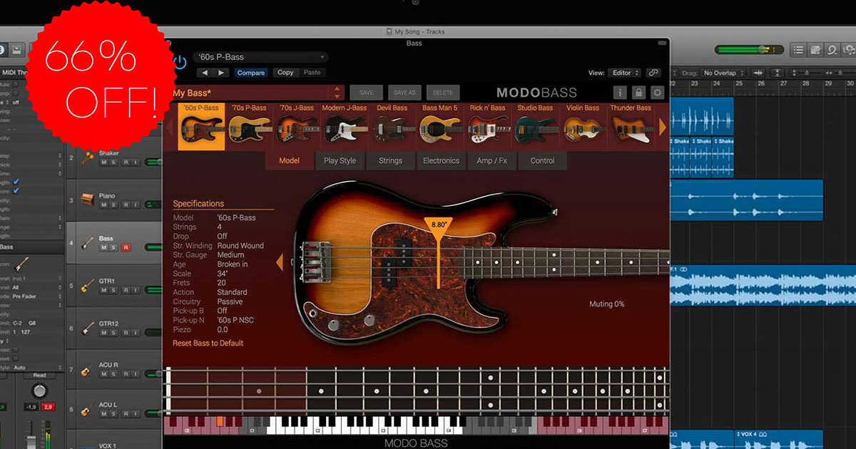
Task: Show more bass models with right arrow
Action: point(663,128)
